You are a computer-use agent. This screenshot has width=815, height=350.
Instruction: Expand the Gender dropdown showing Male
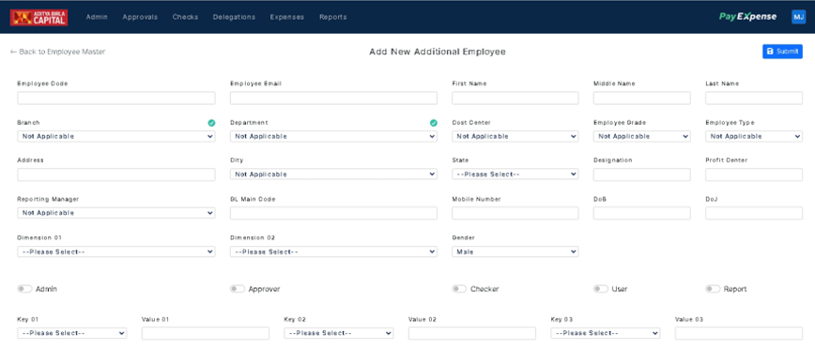click(515, 251)
